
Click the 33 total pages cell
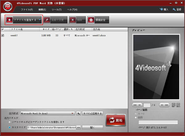click(57, 35)
